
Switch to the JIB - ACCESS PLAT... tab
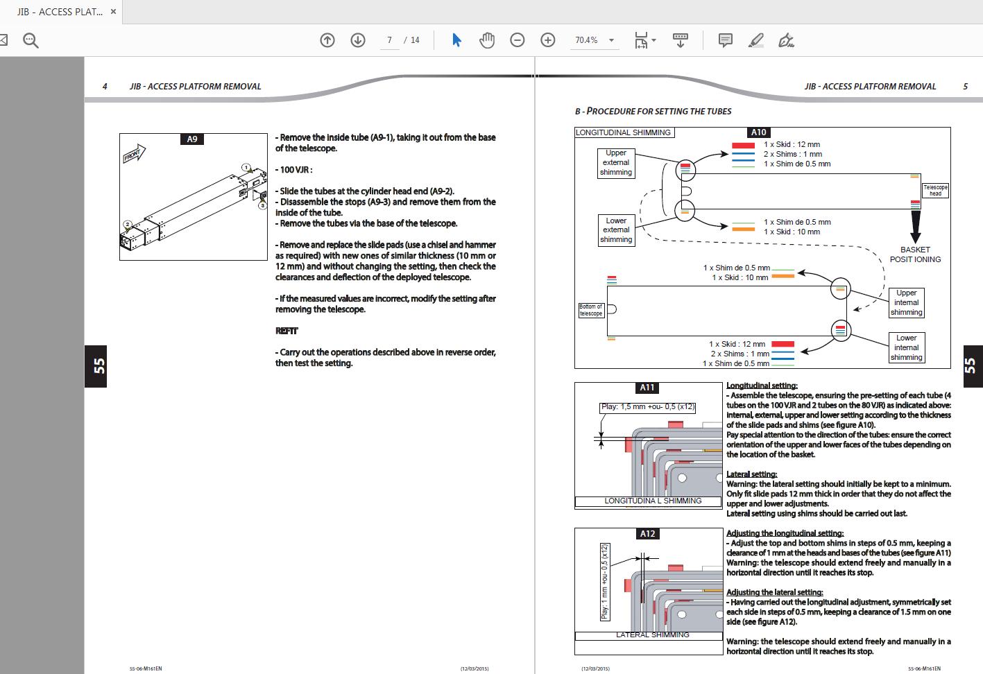pyautogui.click(x=60, y=12)
